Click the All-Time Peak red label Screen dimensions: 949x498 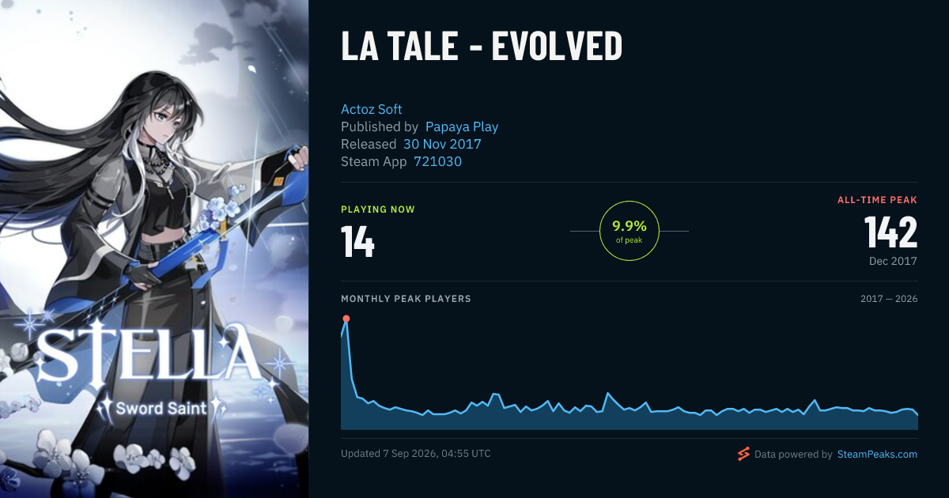878,200
